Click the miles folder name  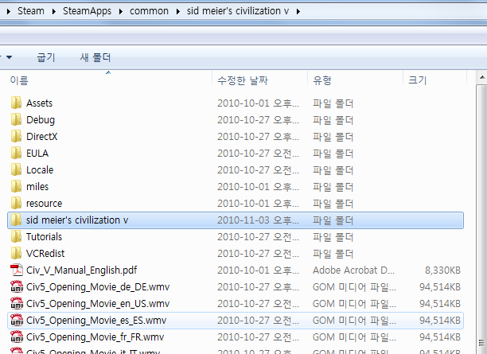[37, 187]
